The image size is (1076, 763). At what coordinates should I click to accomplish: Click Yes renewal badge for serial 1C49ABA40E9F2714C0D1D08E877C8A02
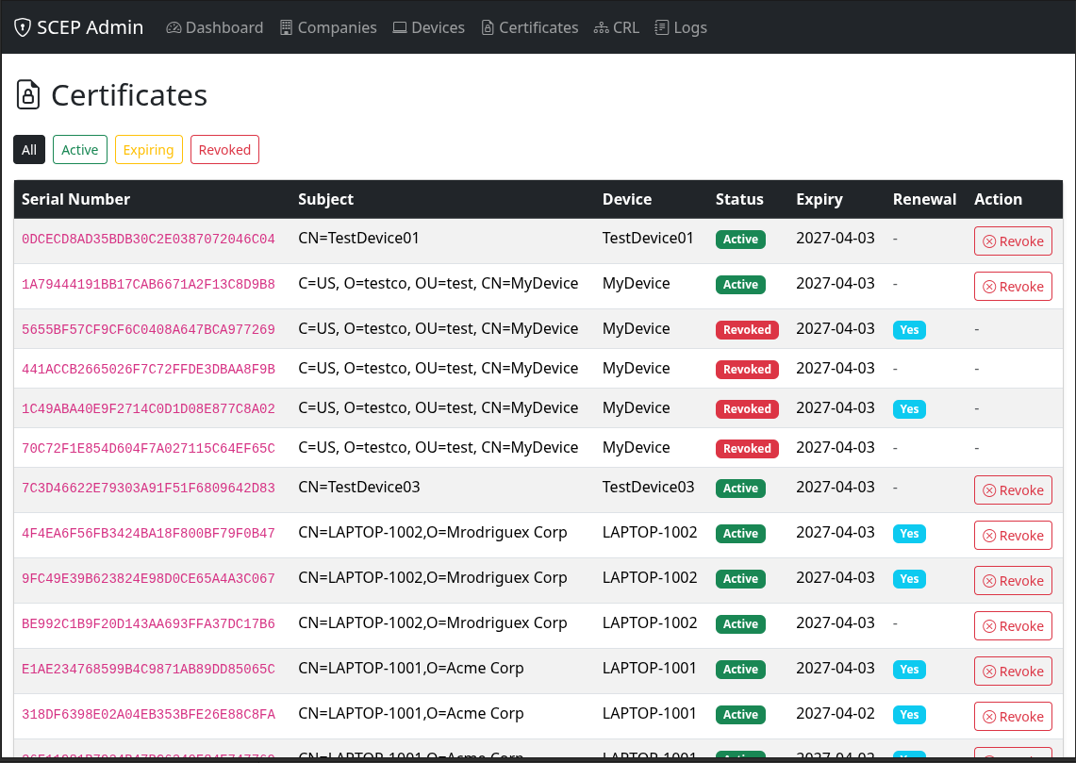click(909, 409)
